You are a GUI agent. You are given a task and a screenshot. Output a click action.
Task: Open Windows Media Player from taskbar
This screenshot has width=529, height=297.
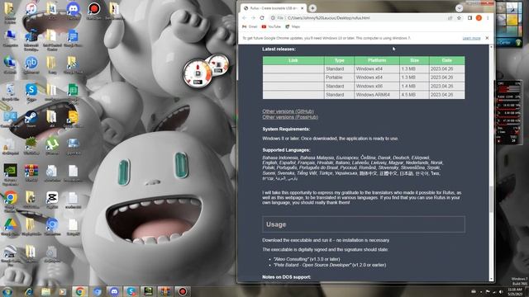click(x=63, y=291)
